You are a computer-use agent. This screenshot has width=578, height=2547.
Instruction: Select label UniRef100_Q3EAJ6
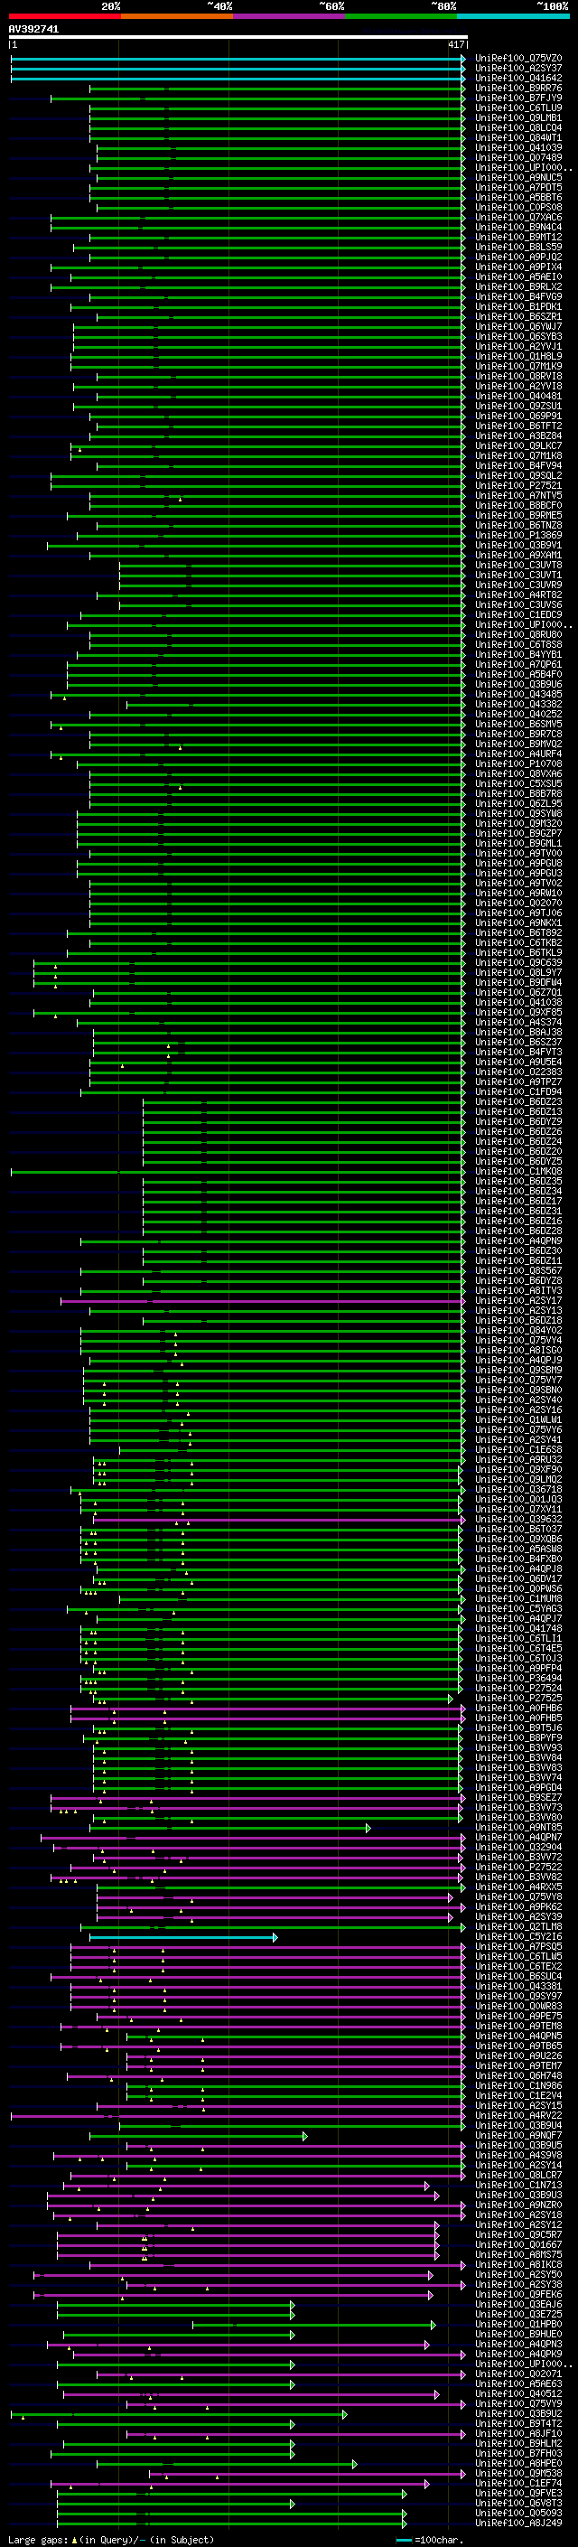point(518,2305)
